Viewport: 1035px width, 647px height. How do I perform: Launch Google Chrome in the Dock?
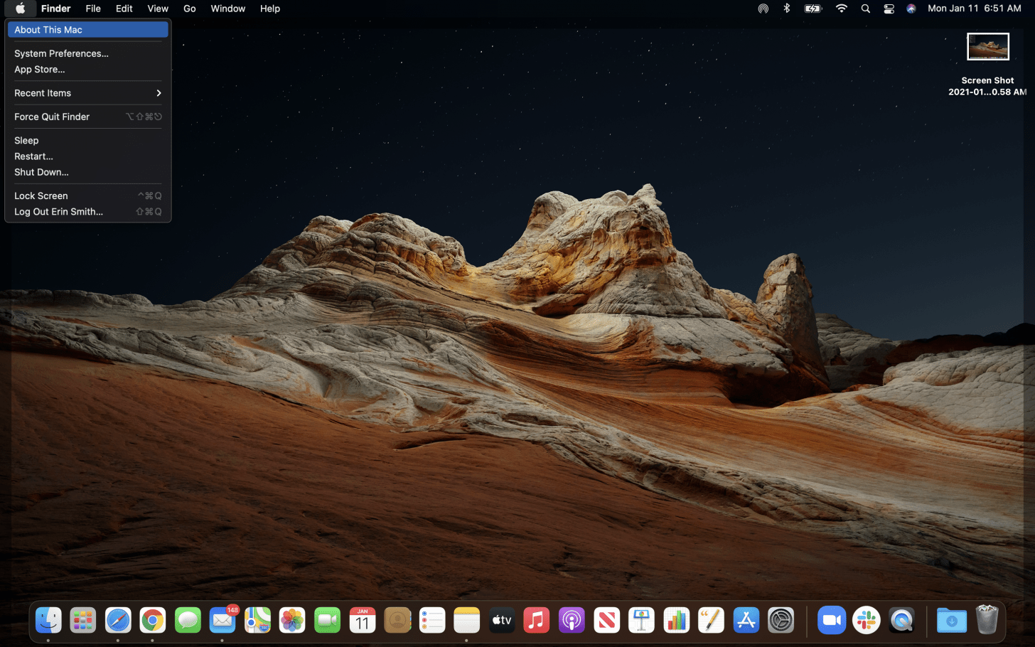[x=153, y=621]
